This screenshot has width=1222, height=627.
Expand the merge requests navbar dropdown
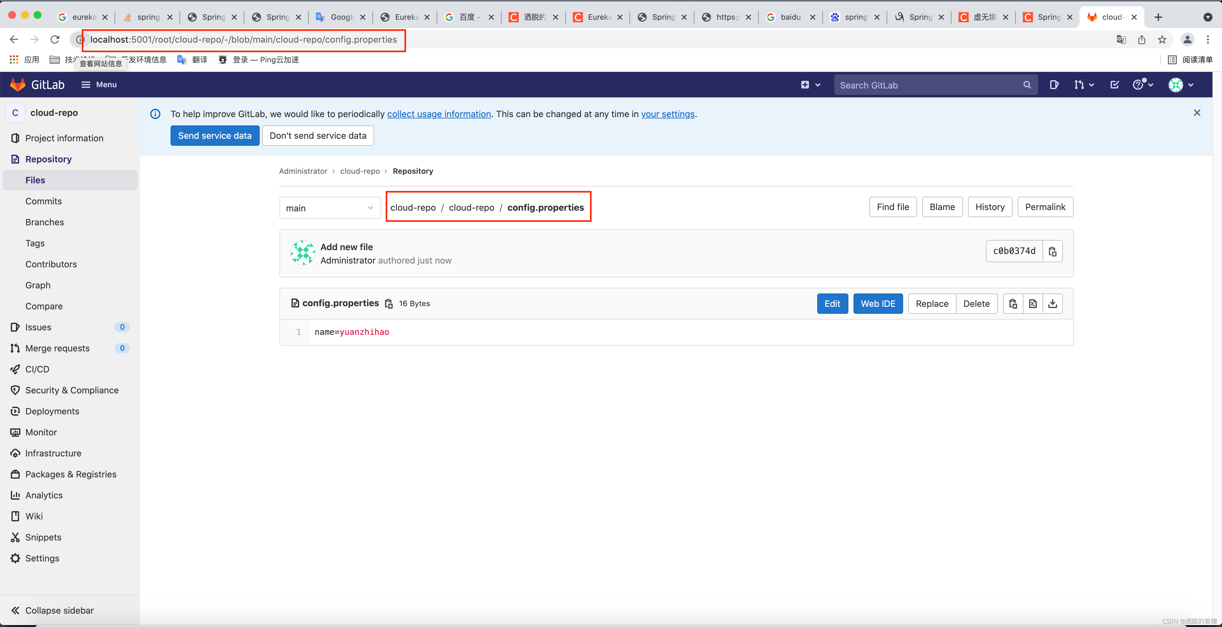1084,85
